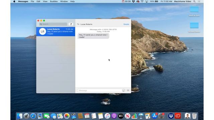Image resolution: width=214 pixels, height=120 pixels.
Task: Open the Messages app menu
Action: [23, 1]
